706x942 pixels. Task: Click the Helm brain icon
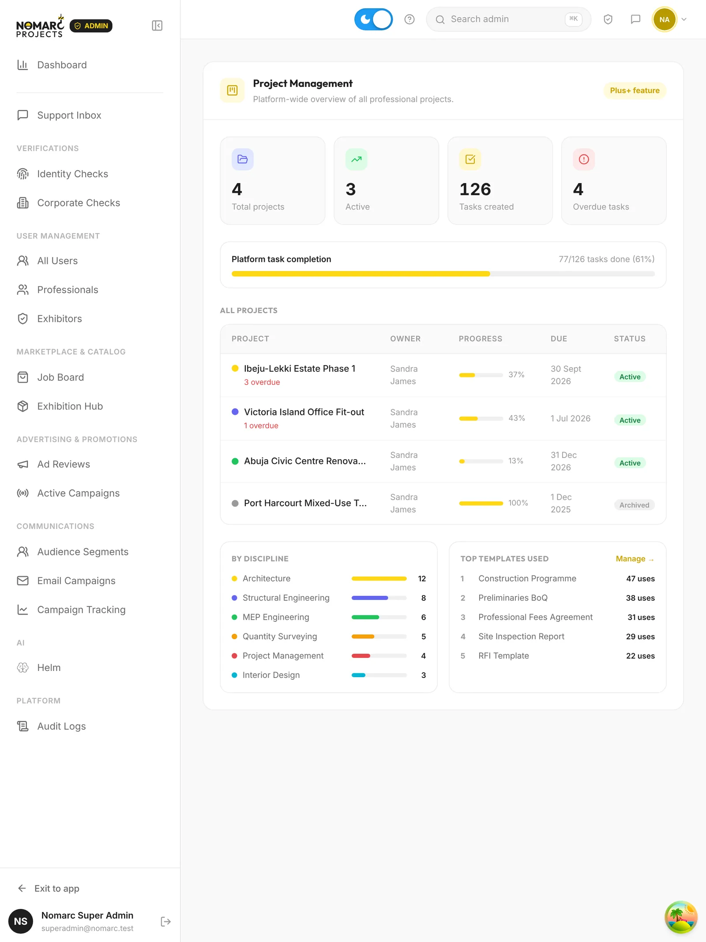pyautogui.click(x=23, y=668)
